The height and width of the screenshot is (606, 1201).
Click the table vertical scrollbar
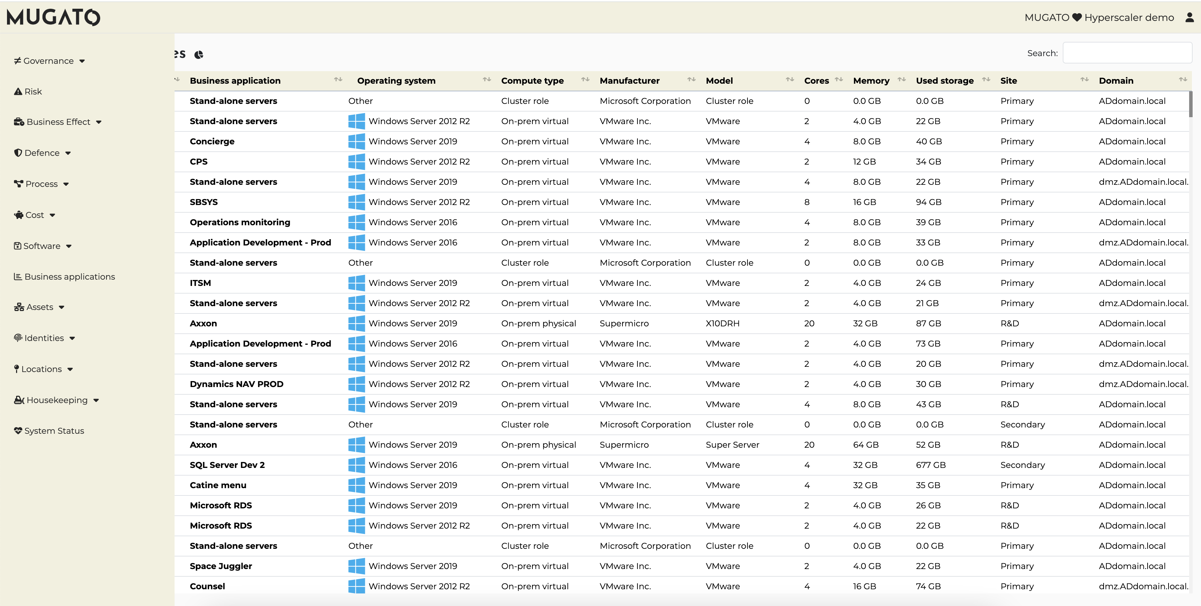pyautogui.click(x=1191, y=104)
